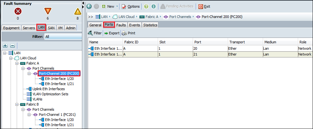
Task: Collapse the LAN root tree node
Action: [x=5, y=53]
